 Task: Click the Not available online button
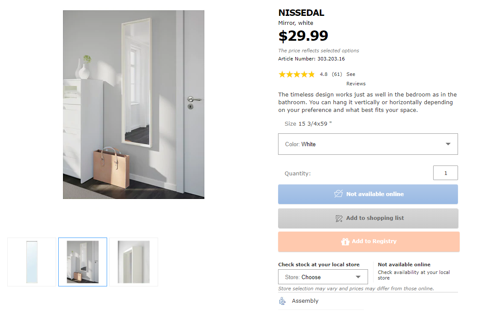(x=368, y=194)
